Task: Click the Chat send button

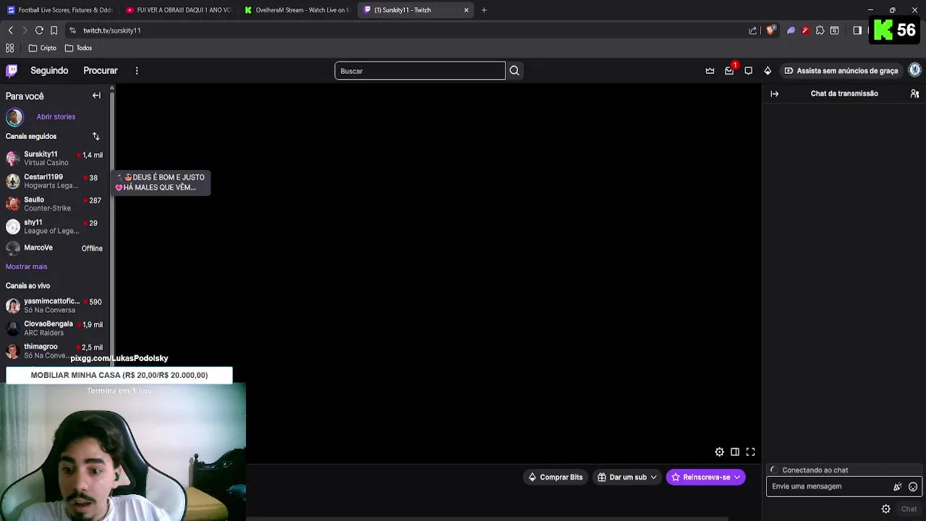Action: pyautogui.click(x=909, y=509)
